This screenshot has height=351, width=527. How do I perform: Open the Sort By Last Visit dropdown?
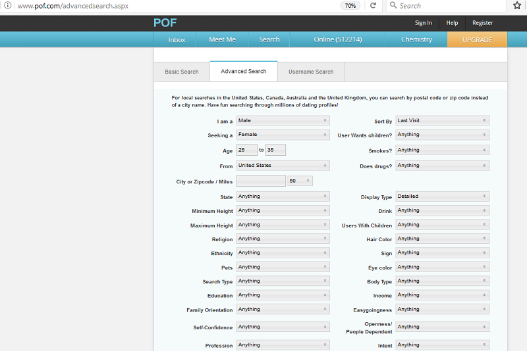443,121
